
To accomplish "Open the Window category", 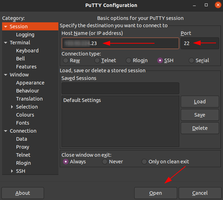I will 19,75.
